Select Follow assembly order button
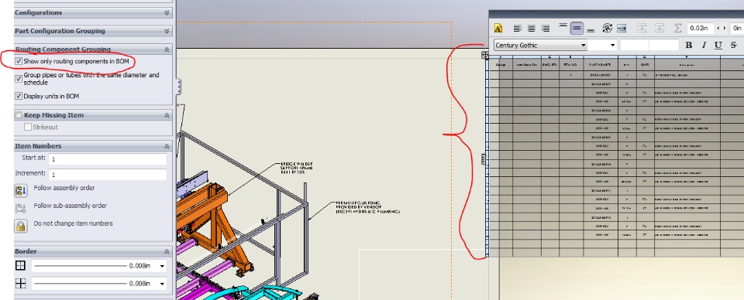The image size is (744, 300). [20, 191]
